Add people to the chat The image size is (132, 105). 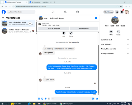click(64, 33)
